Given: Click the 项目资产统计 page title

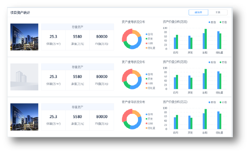Looking at the screenshot, I should [20, 13].
